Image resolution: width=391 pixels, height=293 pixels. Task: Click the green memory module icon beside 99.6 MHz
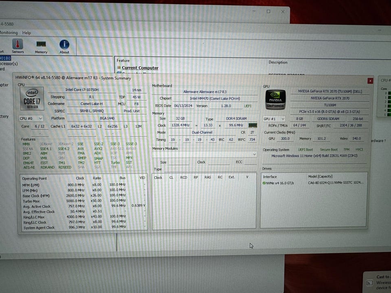253,125
